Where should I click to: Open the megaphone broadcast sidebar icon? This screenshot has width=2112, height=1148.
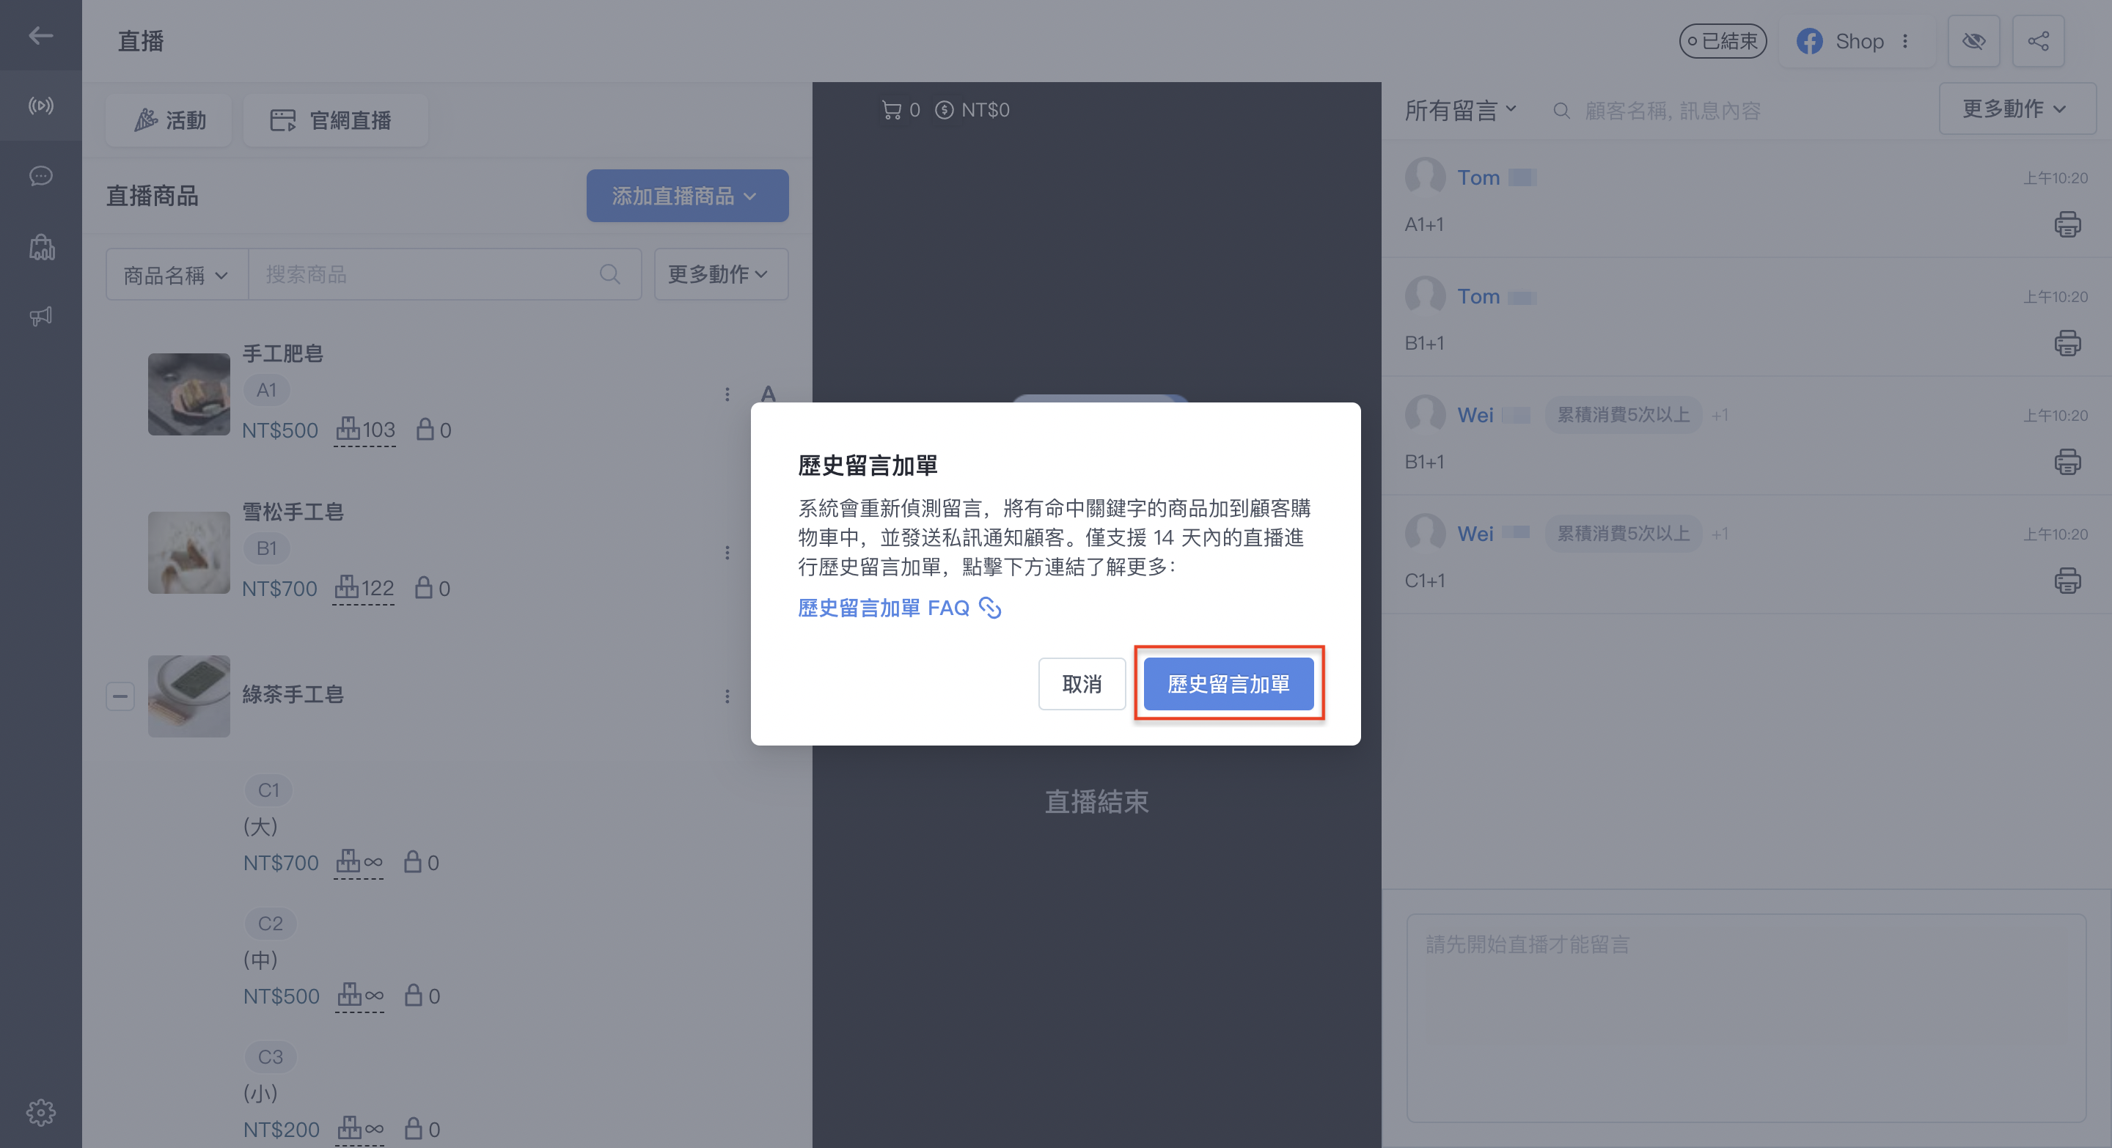coord(40,315)
